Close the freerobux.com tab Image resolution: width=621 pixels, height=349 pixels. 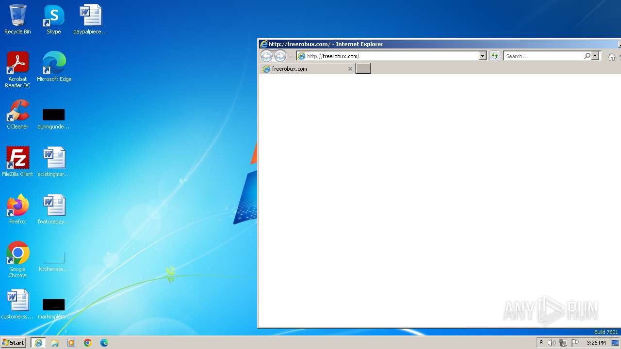(x=350, y=69)
